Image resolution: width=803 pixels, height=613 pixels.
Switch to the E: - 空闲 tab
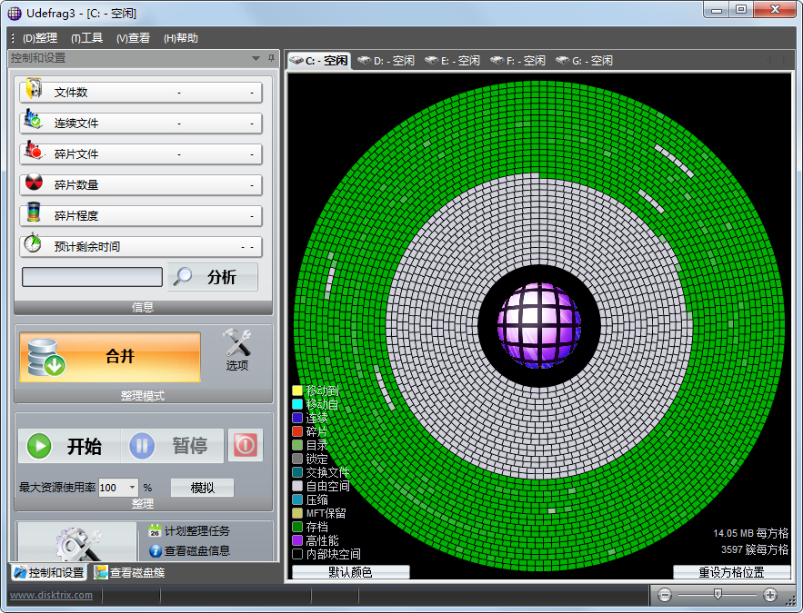coord(453,60)
